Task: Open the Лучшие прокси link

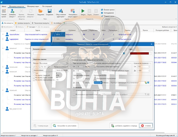Action: [109, 10]
